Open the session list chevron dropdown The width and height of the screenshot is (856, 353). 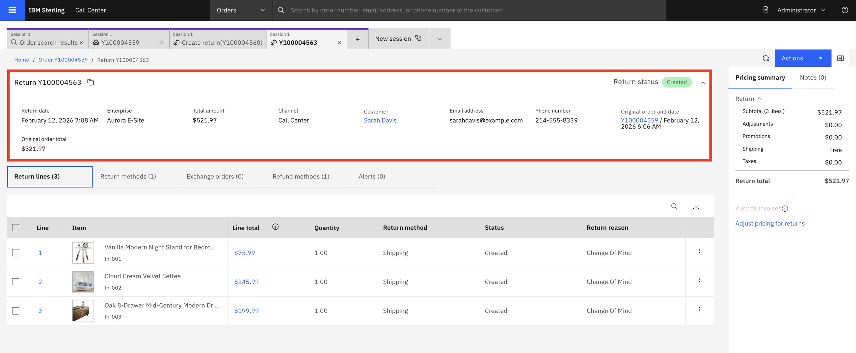click(440, 39)
